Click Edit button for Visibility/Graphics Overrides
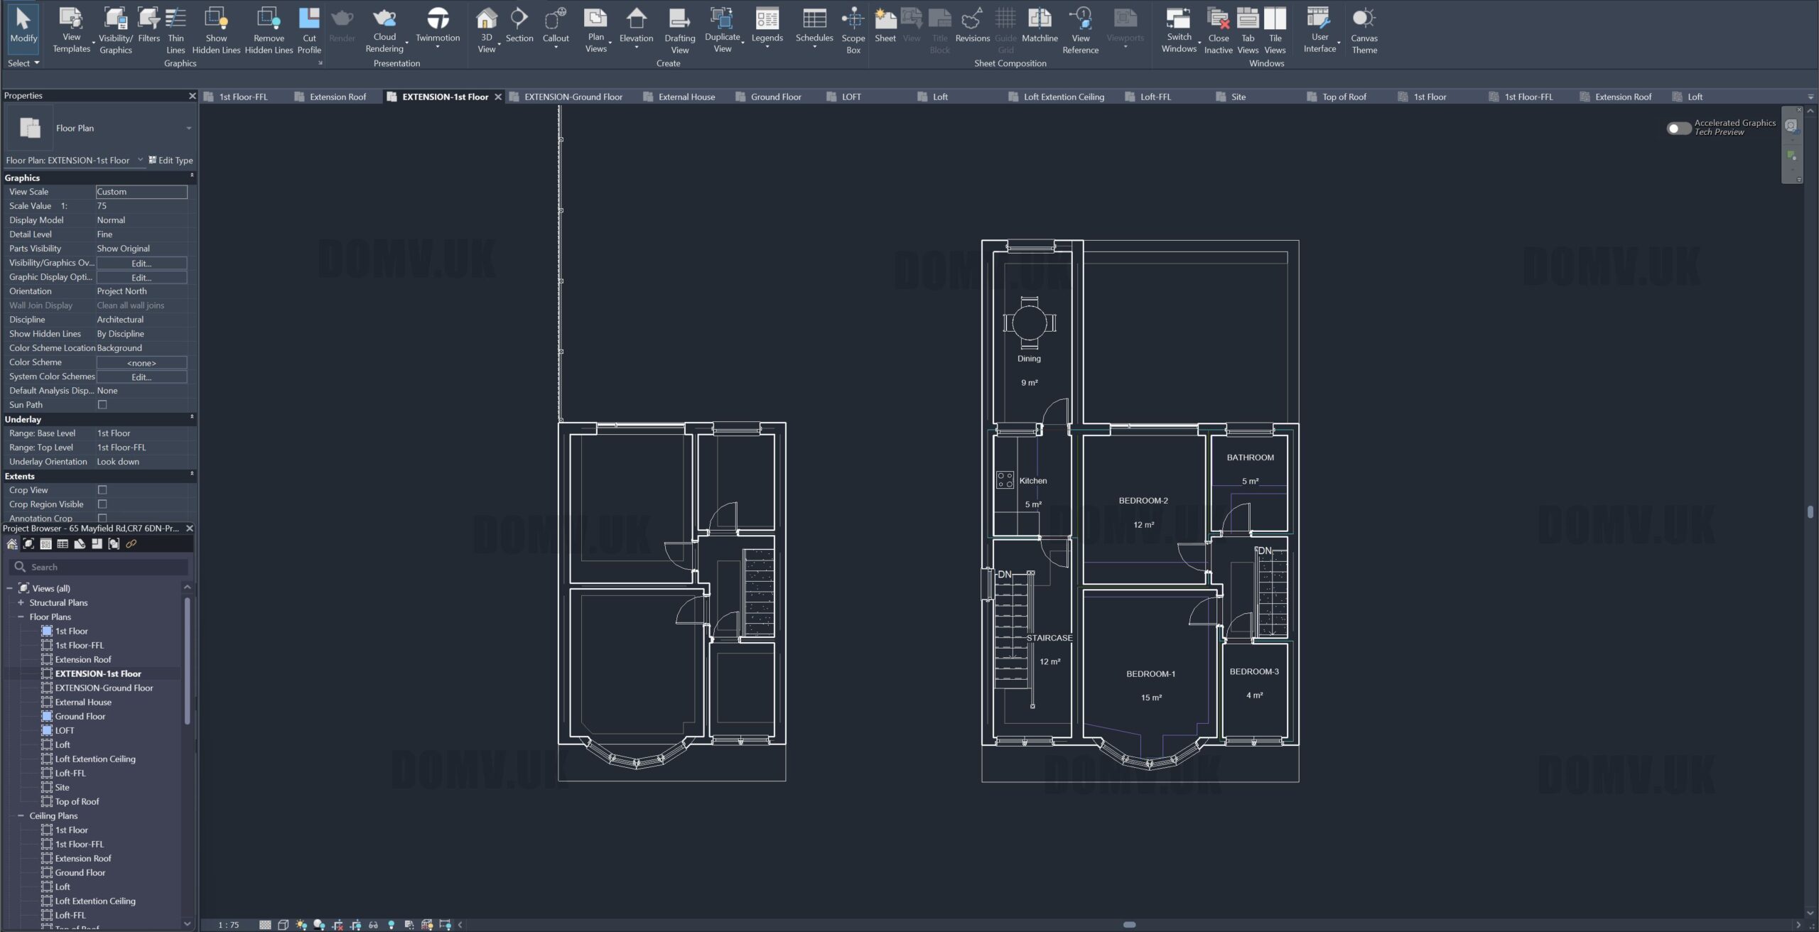This screenshot has width=1819, height=932. click(x=141, y=263)
